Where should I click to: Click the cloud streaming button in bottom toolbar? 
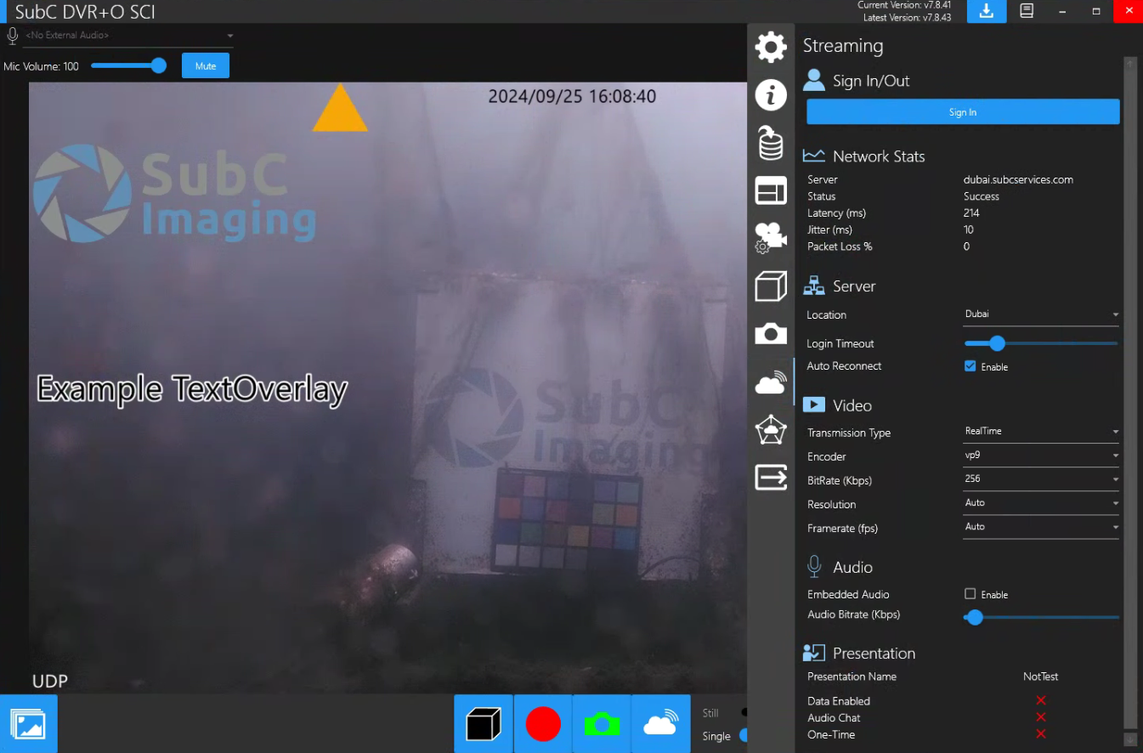click(661, 724)
